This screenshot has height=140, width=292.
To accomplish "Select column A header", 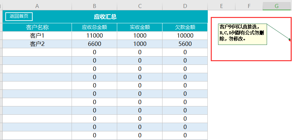I will 37,6.
